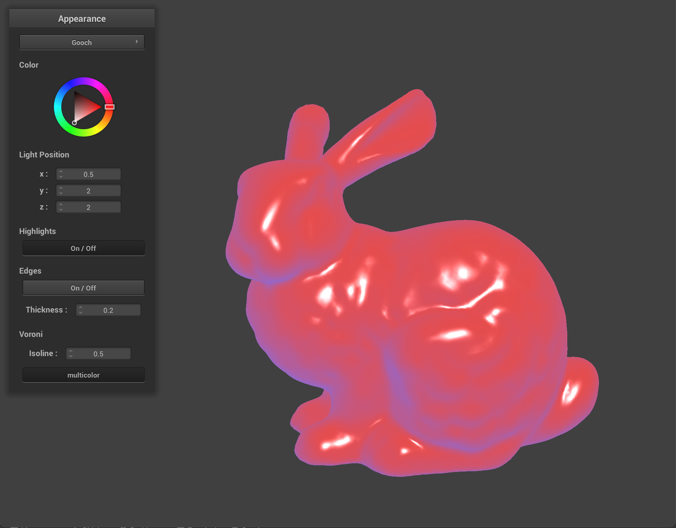Click the chevron arrow on Gooch selector

point(136,42)
